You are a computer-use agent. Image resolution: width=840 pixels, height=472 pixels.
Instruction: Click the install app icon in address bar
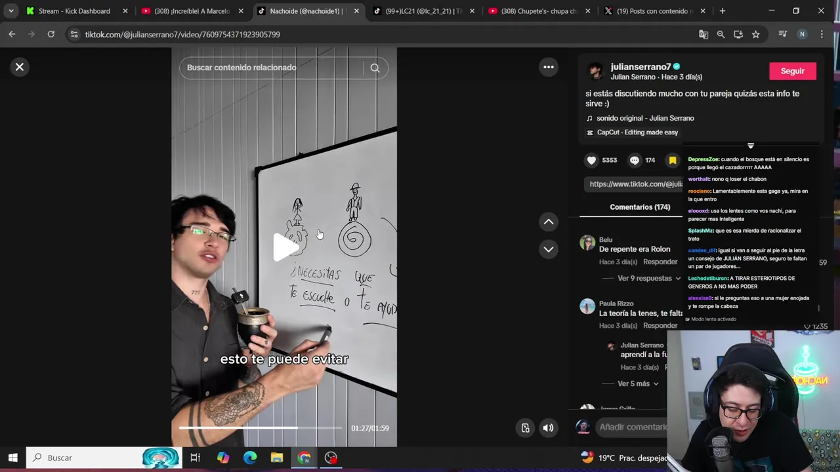click(738, 34)
